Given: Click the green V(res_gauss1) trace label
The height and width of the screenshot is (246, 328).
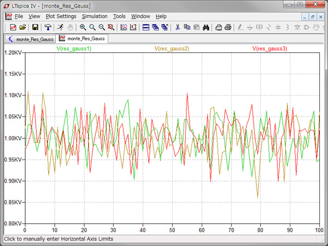Looking at the screenshot, I should click(74, 49).
